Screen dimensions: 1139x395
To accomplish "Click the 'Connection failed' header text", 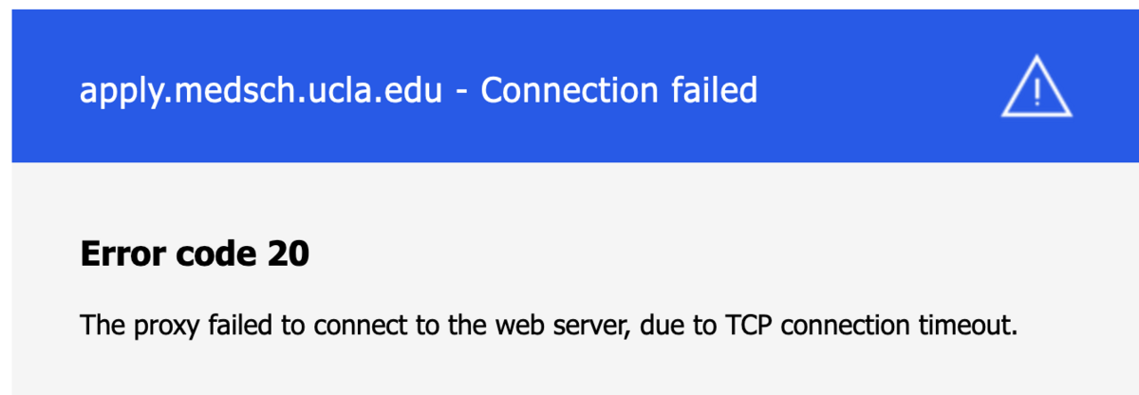I will click(x=619, y=90).
